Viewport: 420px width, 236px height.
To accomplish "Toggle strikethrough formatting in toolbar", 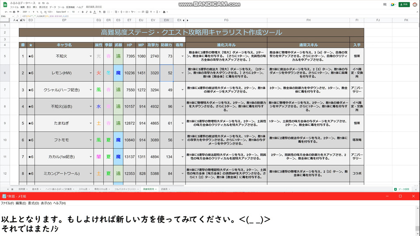I will (x=91, y=12).
